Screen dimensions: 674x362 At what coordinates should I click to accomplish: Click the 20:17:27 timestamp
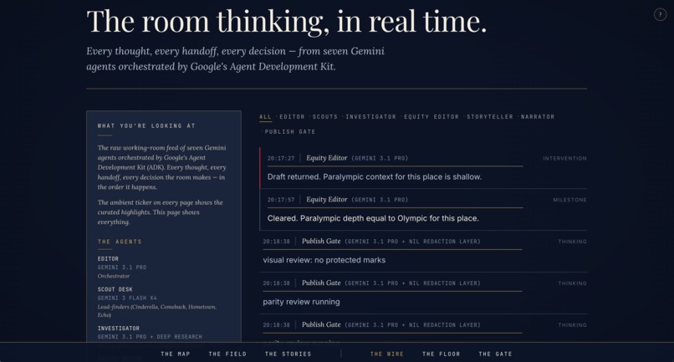coord(281,158)
